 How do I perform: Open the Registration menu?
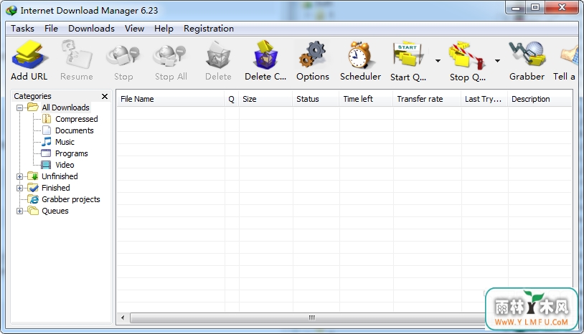(x=209, y=29)
